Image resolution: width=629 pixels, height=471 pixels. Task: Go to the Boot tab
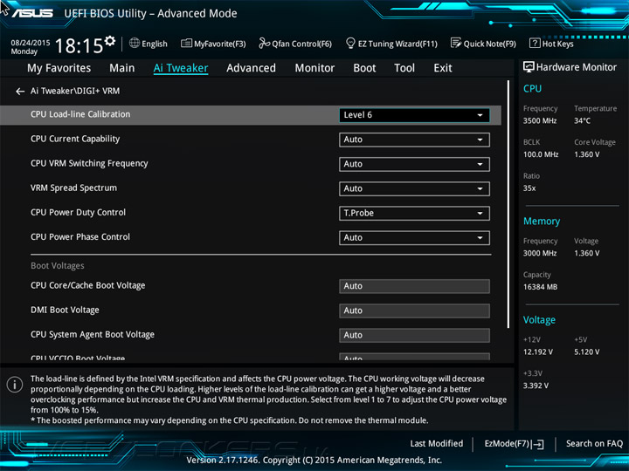coord(364,68)
